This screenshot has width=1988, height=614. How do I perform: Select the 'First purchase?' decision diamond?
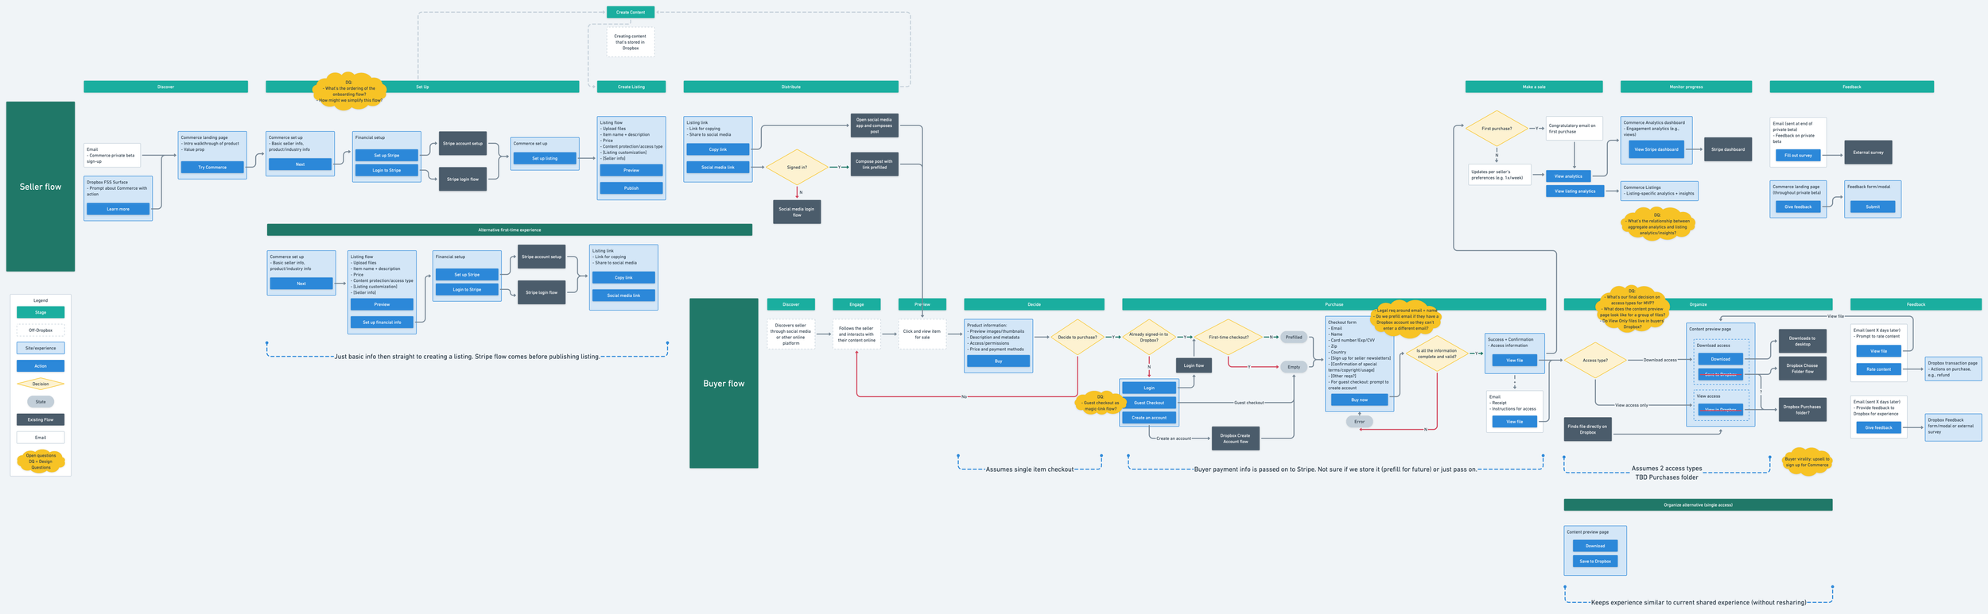[1497, 129]
